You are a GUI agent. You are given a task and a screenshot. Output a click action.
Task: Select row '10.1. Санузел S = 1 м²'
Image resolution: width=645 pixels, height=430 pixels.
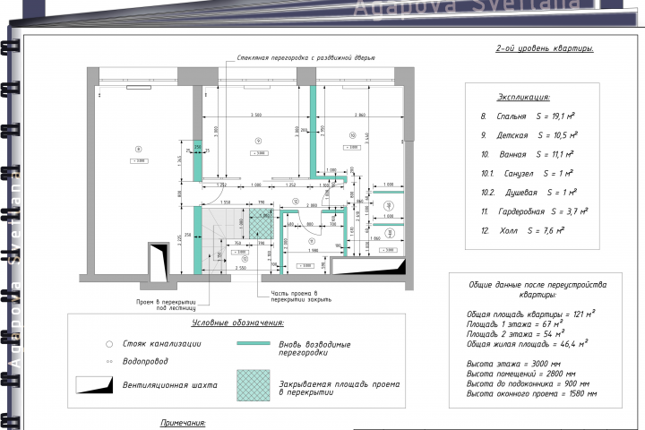coord(527,173)
